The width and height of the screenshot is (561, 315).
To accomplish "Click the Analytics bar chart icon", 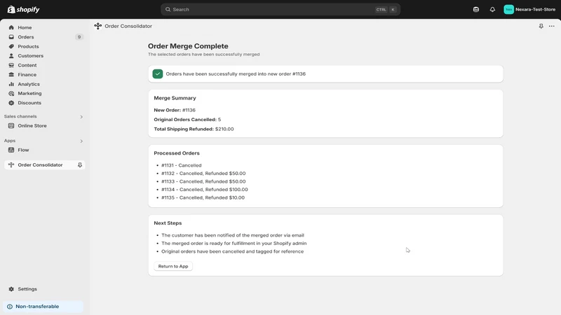I will click(x=11, y=84).
